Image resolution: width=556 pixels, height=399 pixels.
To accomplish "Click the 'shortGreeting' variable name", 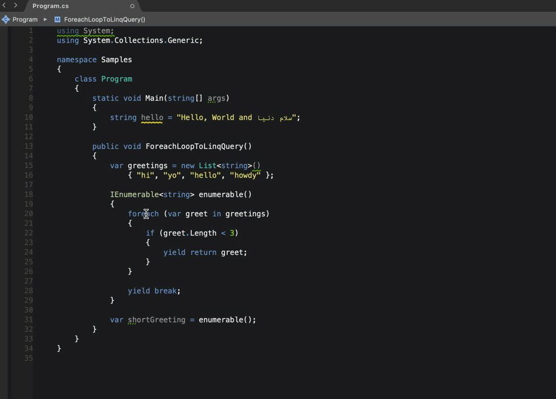I will click(x=156, y=320).
